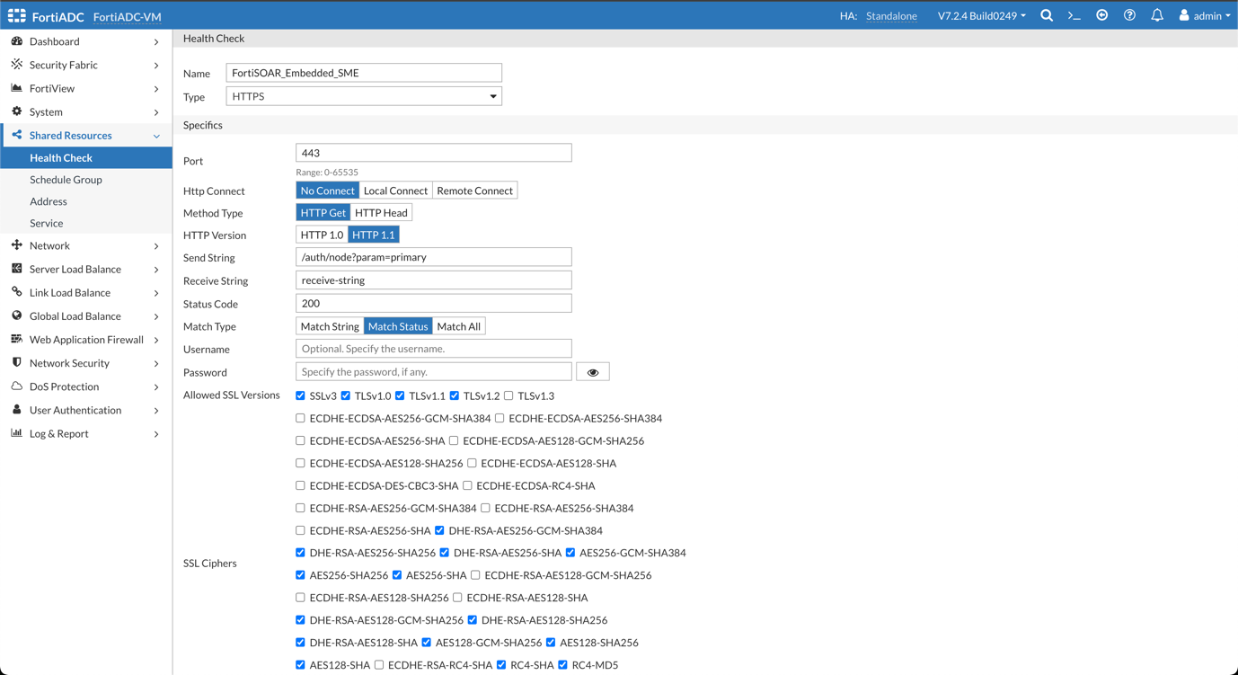Open the Type dropdown showing HTTPS
Image resolution: width=1238 pixels, height=675 pixels.
click(493, 95)
